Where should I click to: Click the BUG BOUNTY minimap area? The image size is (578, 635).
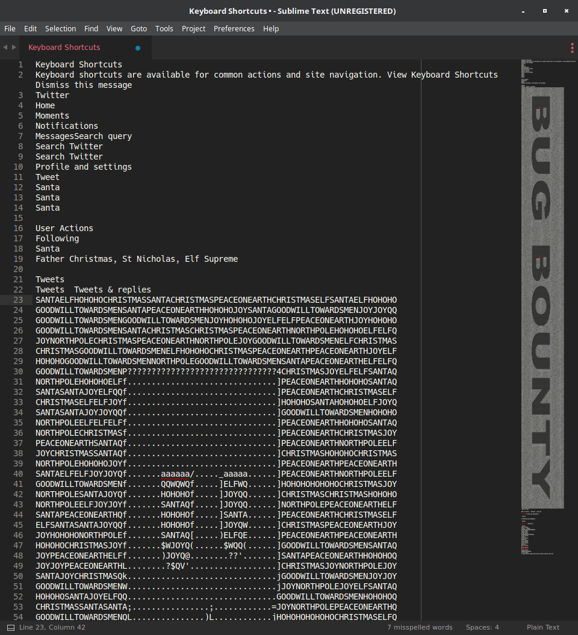[x=542, y=295]
